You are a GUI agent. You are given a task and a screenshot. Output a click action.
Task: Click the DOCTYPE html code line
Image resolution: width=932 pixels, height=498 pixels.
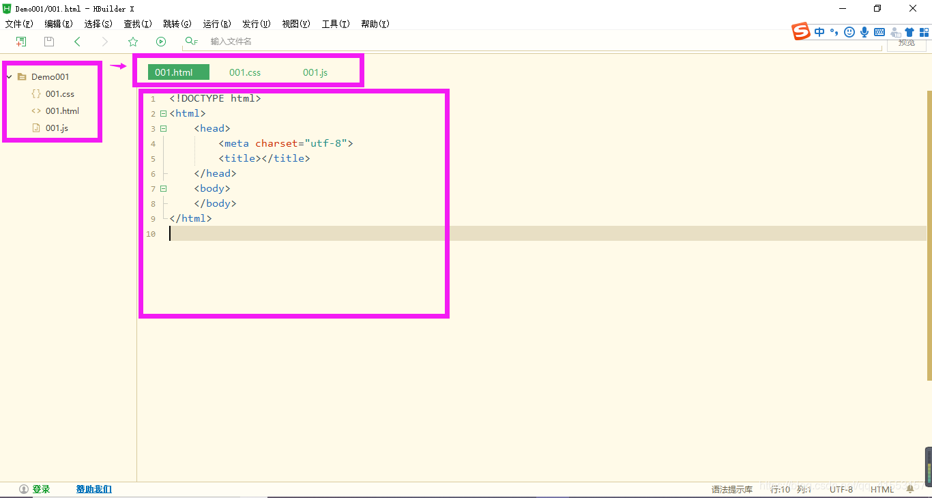[x=216, y=98]
